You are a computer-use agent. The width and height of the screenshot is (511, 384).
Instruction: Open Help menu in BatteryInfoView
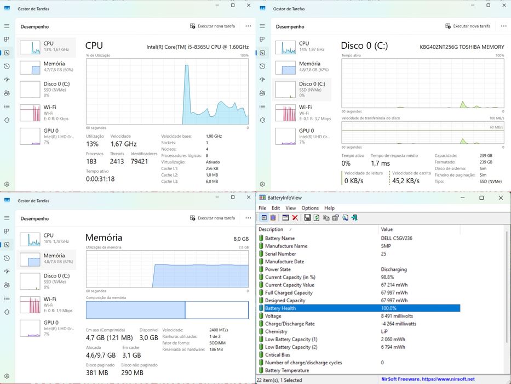tap(330, 208)
